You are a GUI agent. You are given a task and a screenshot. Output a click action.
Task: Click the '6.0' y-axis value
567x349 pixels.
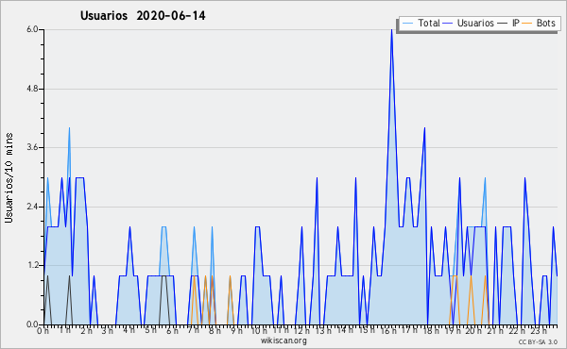point(32,29)
